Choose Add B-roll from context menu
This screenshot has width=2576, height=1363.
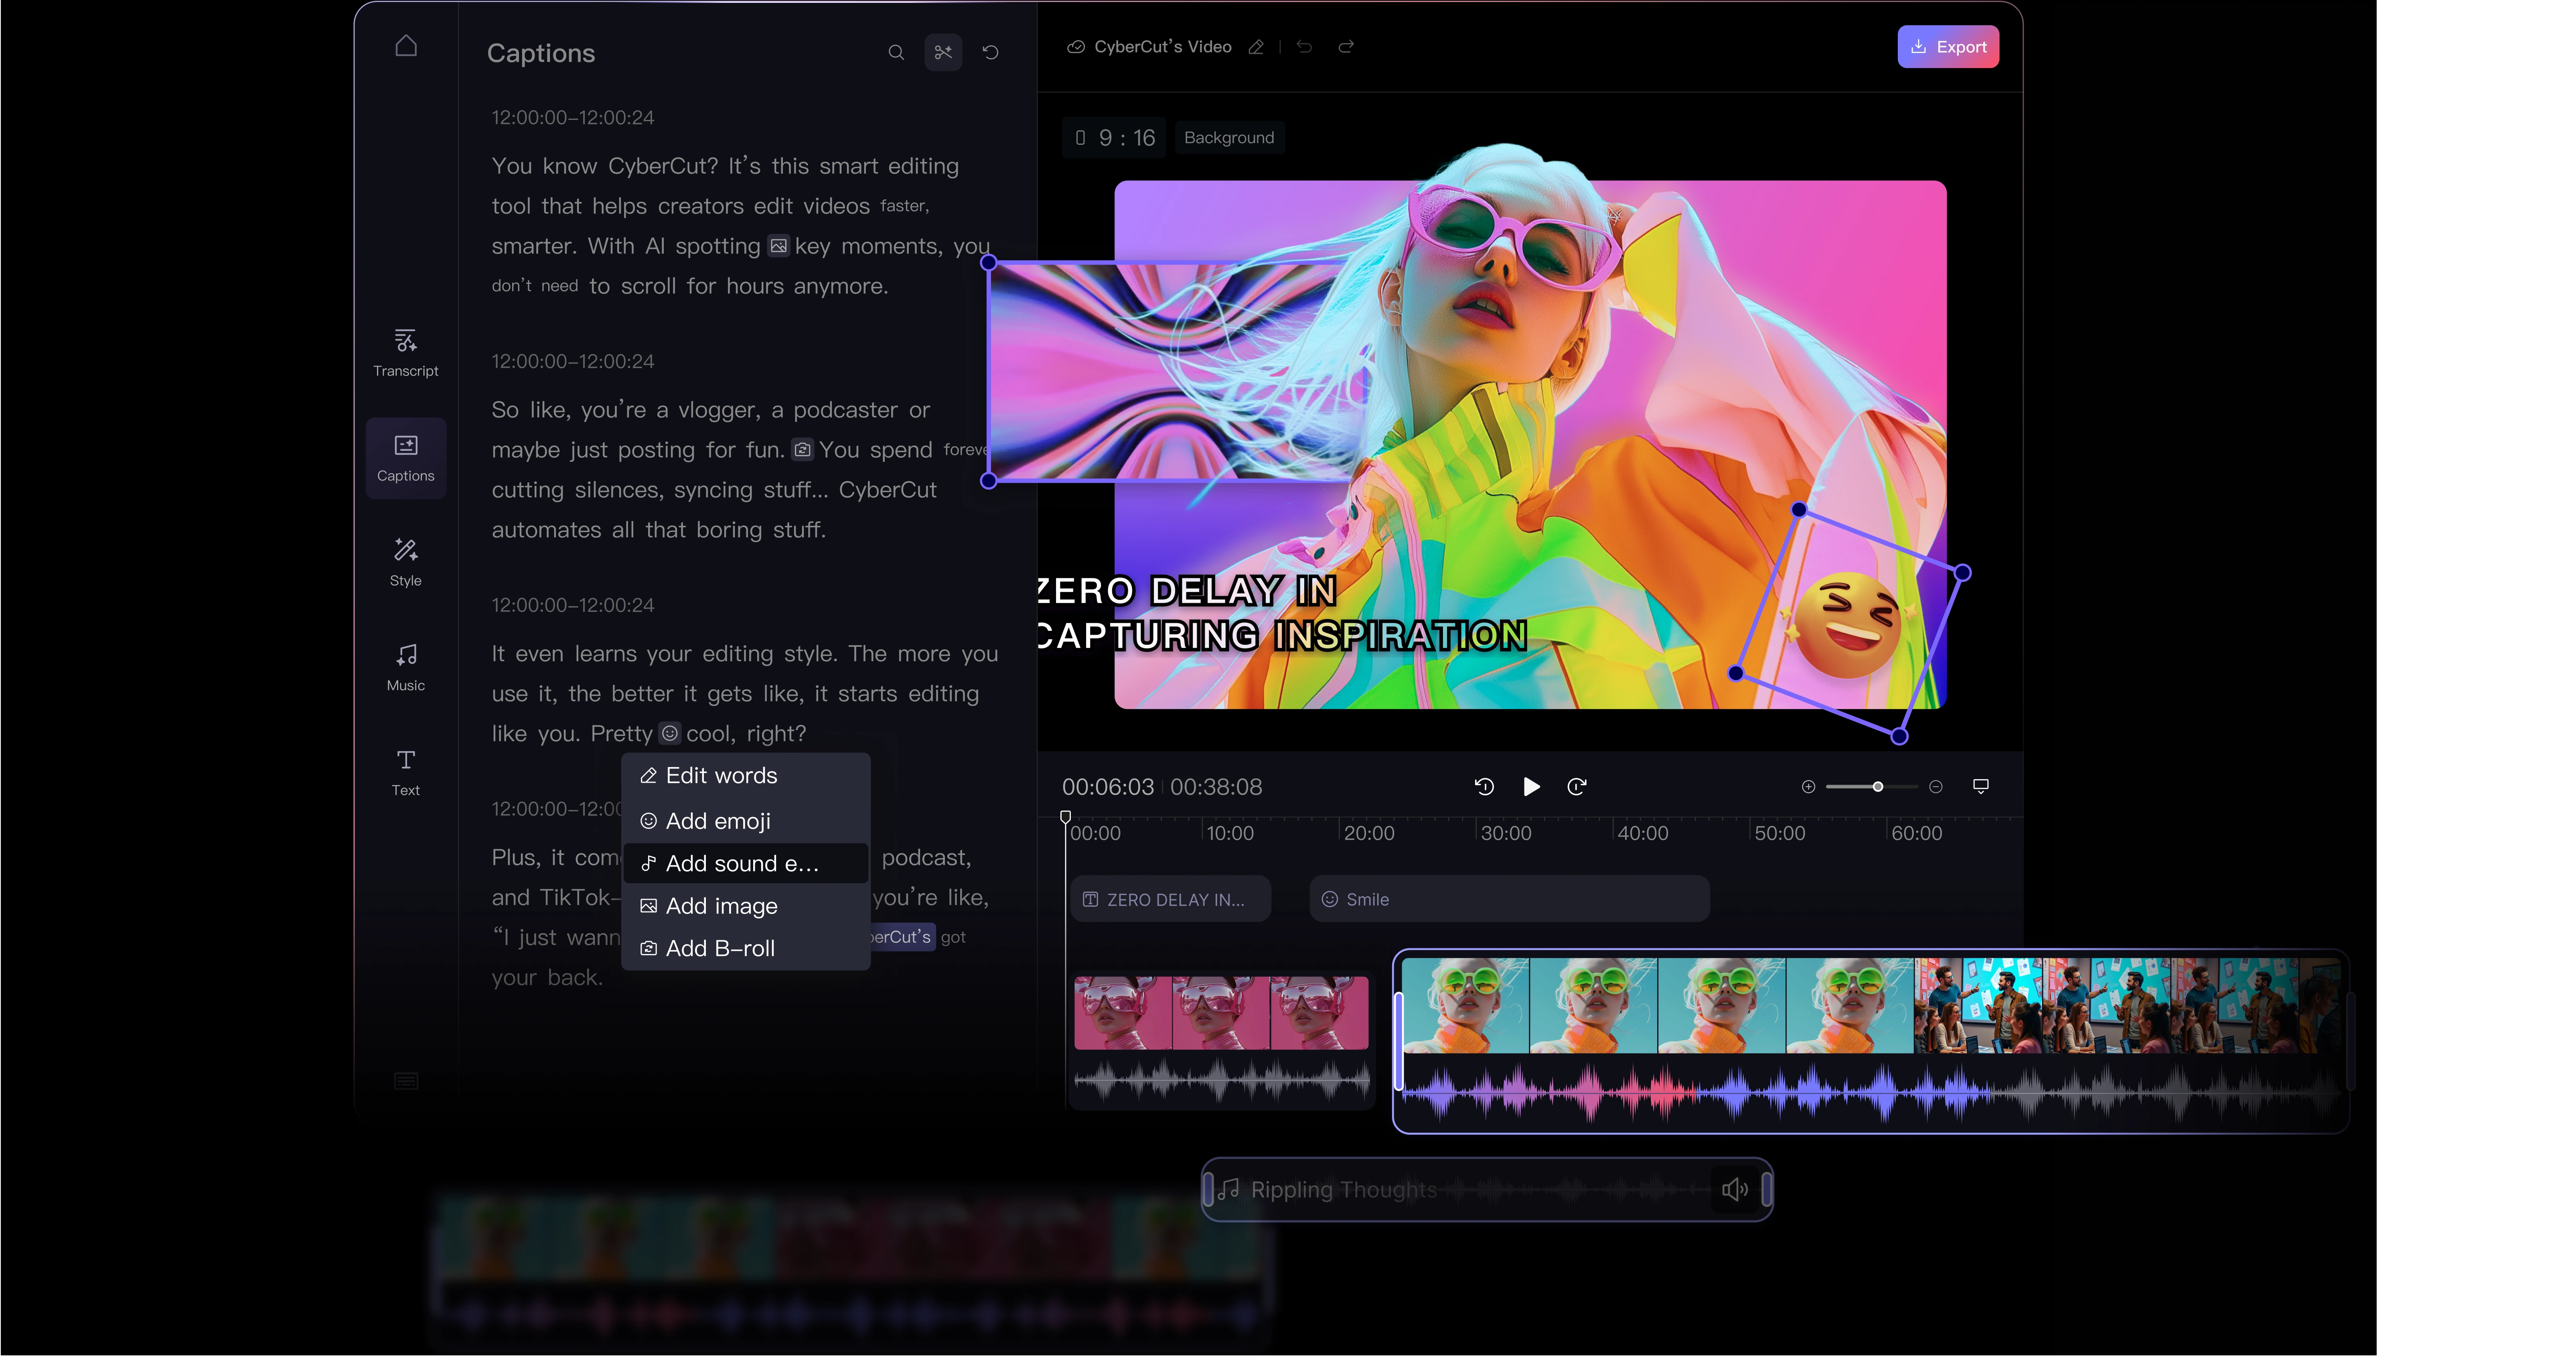pos(719,948)
